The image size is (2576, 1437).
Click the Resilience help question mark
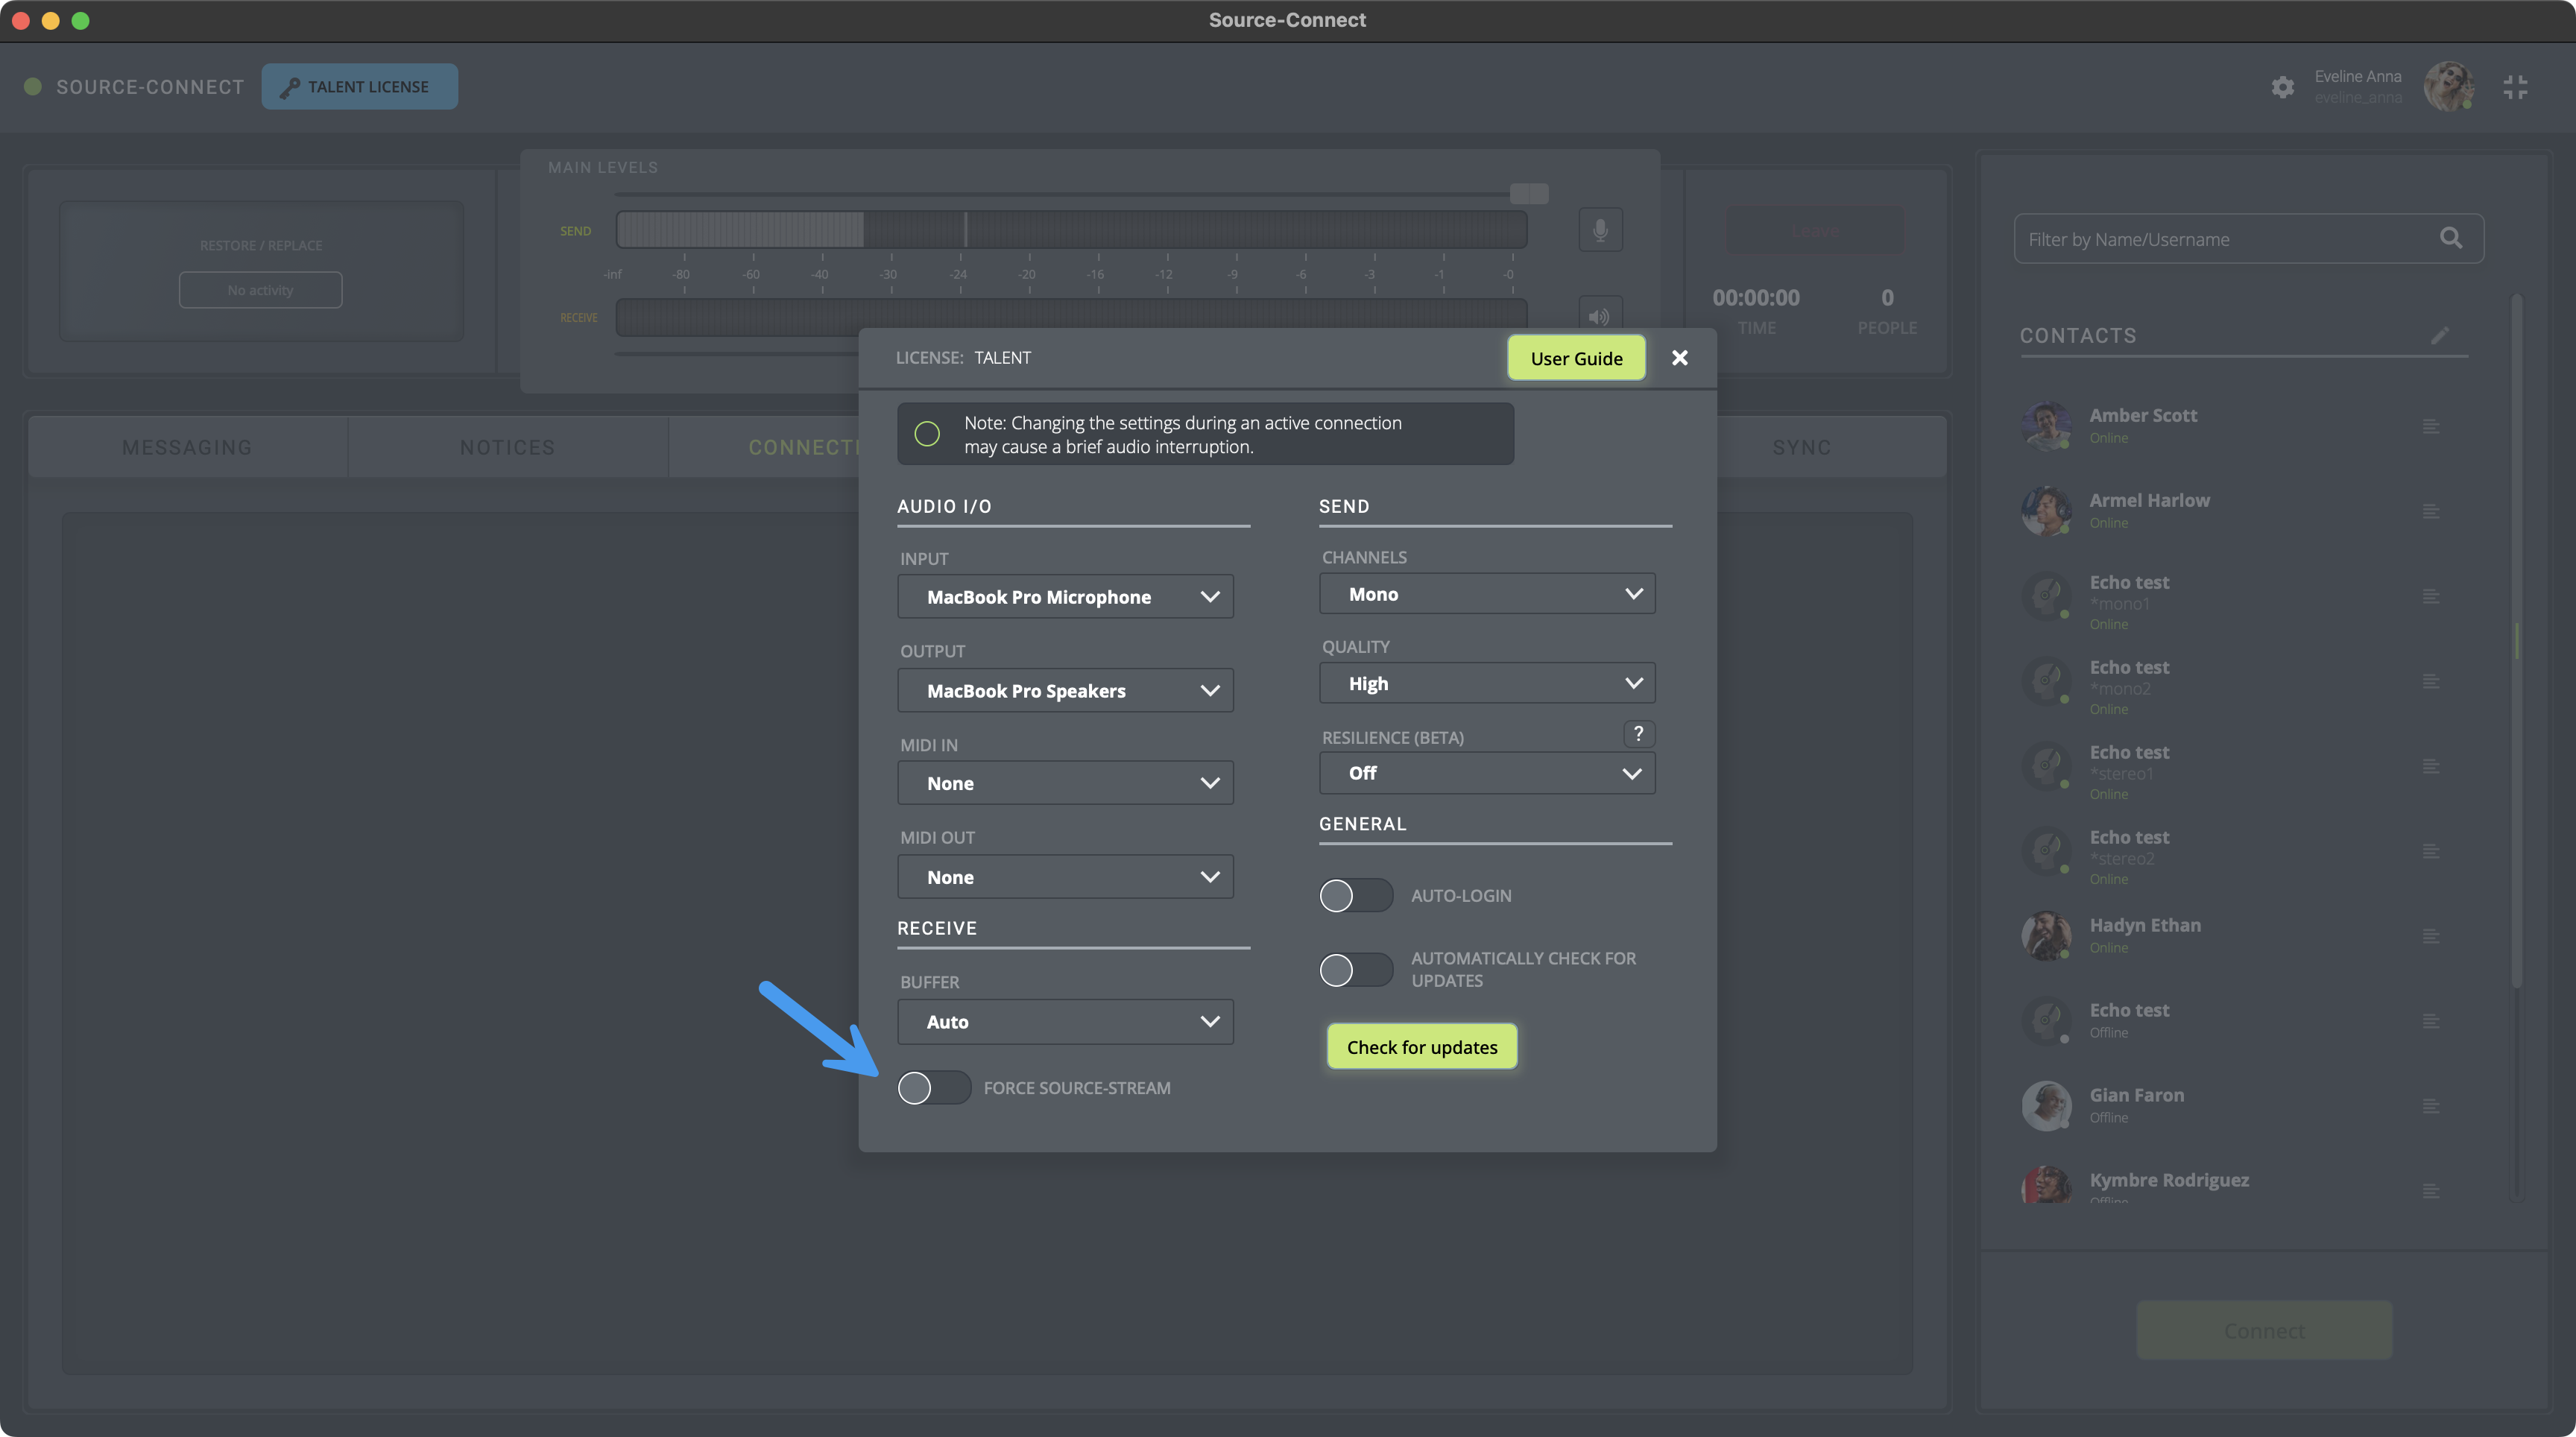[x=1638, y=734]
